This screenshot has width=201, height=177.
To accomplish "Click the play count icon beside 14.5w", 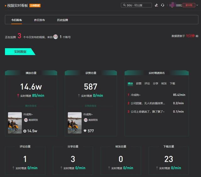I will pos(25,131).
